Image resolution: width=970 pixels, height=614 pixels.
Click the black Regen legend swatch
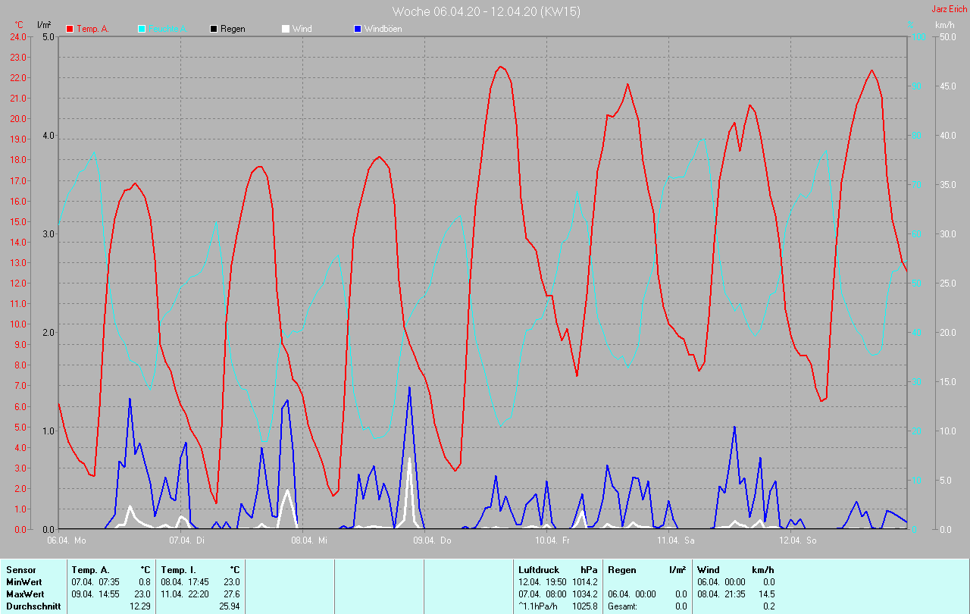click(x=214, y=29)
